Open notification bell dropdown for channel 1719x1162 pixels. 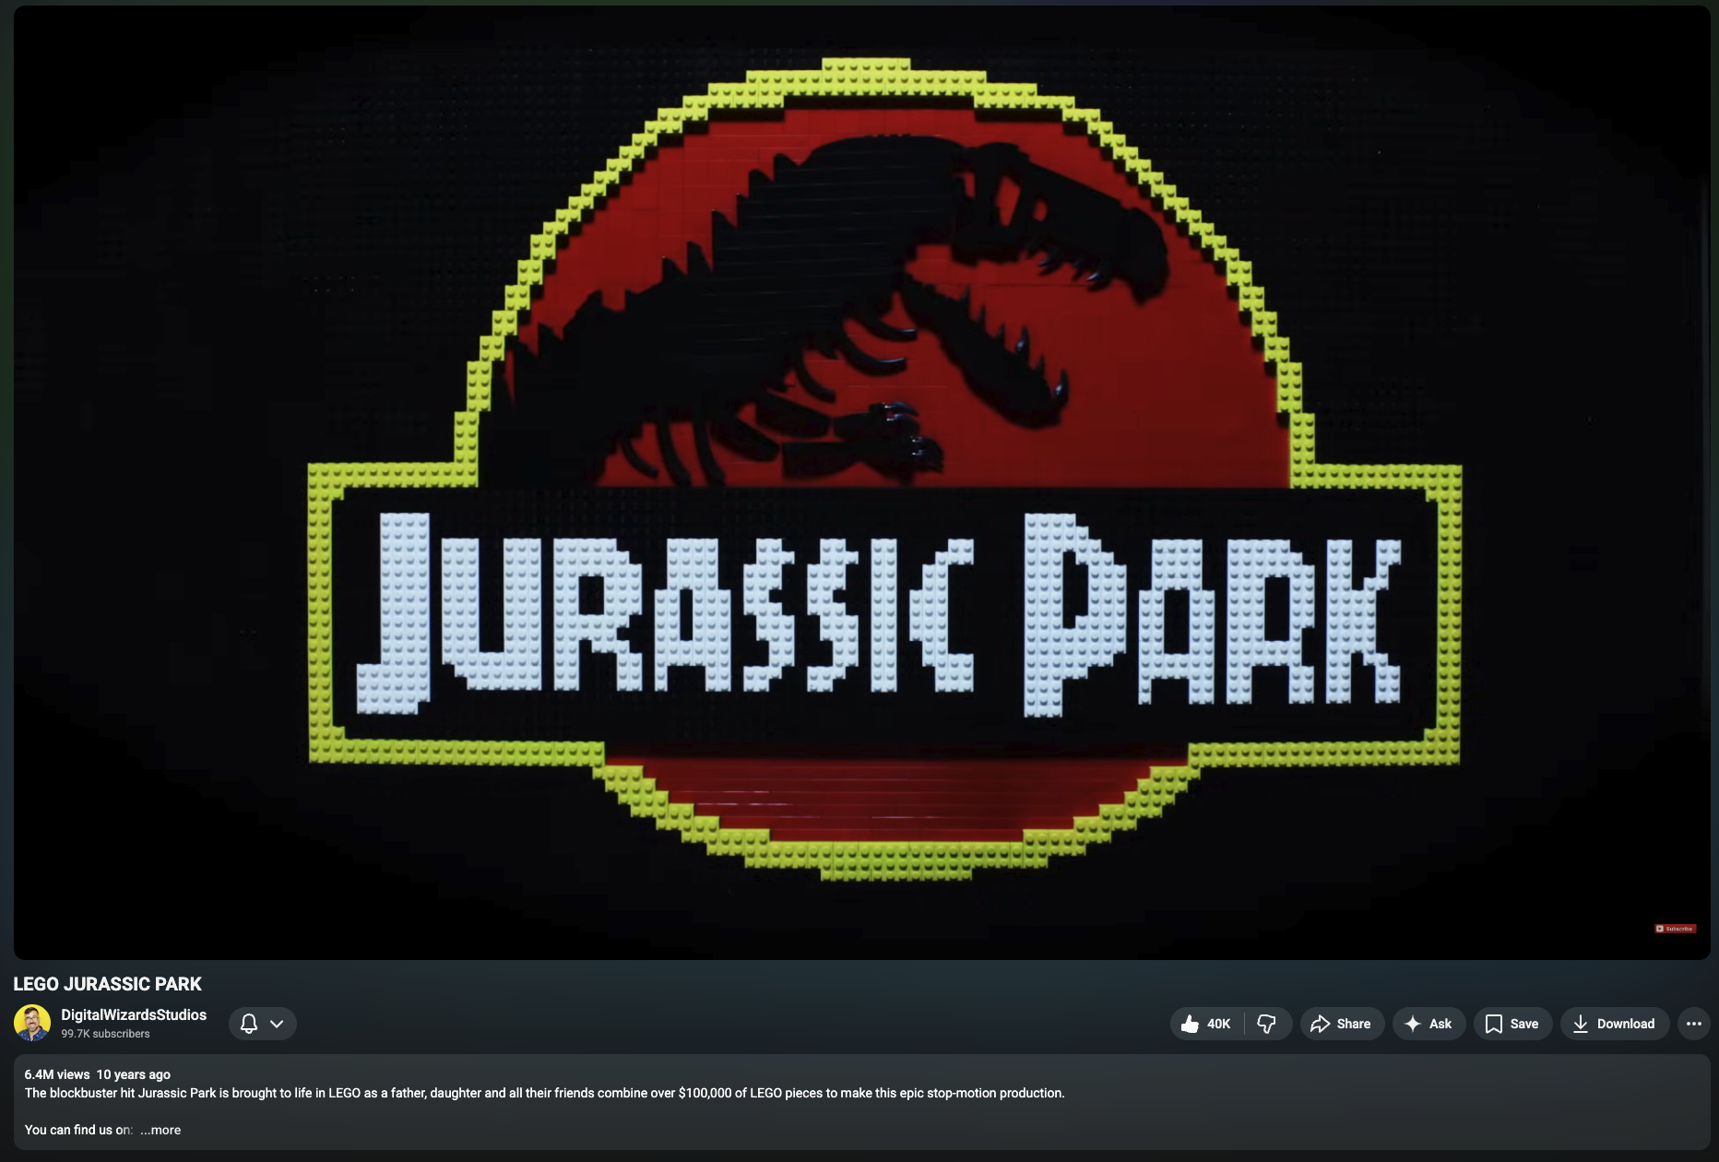coord(263,1024)
